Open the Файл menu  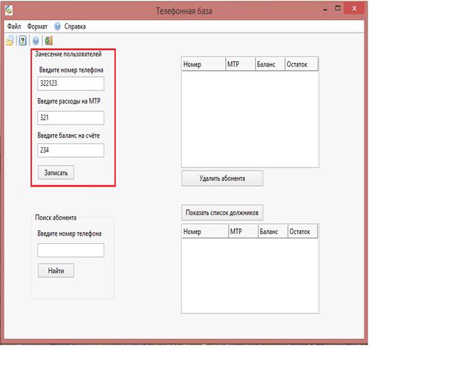point(14,27)
